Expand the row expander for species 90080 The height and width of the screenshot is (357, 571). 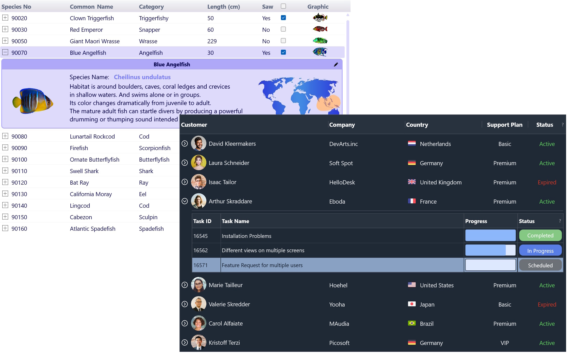[5, 136]
